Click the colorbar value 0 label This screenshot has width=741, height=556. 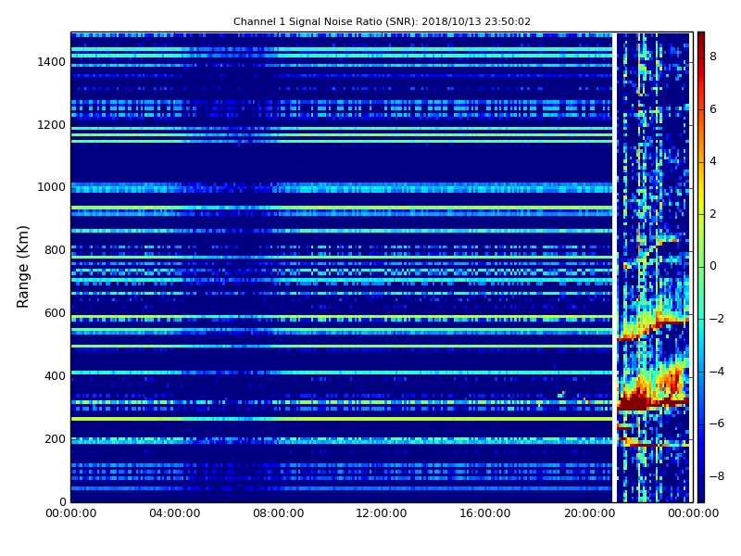point(713,266)
